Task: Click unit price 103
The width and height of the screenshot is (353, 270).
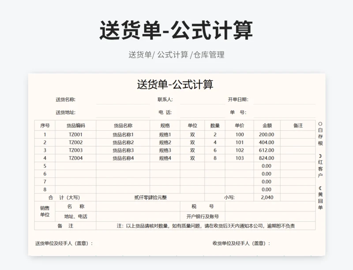Action: click(x=240, y=158)
